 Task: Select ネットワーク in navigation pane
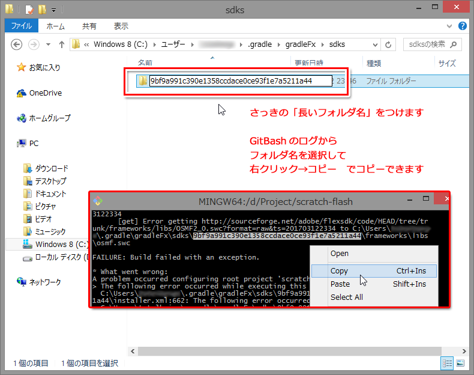[x=45, y=282]
